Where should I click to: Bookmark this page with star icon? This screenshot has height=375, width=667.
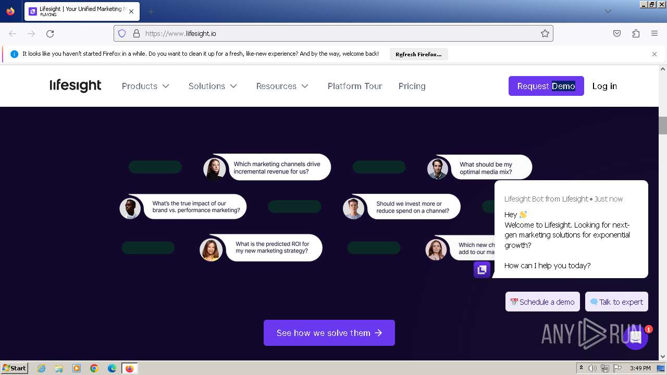click(545, 33)
